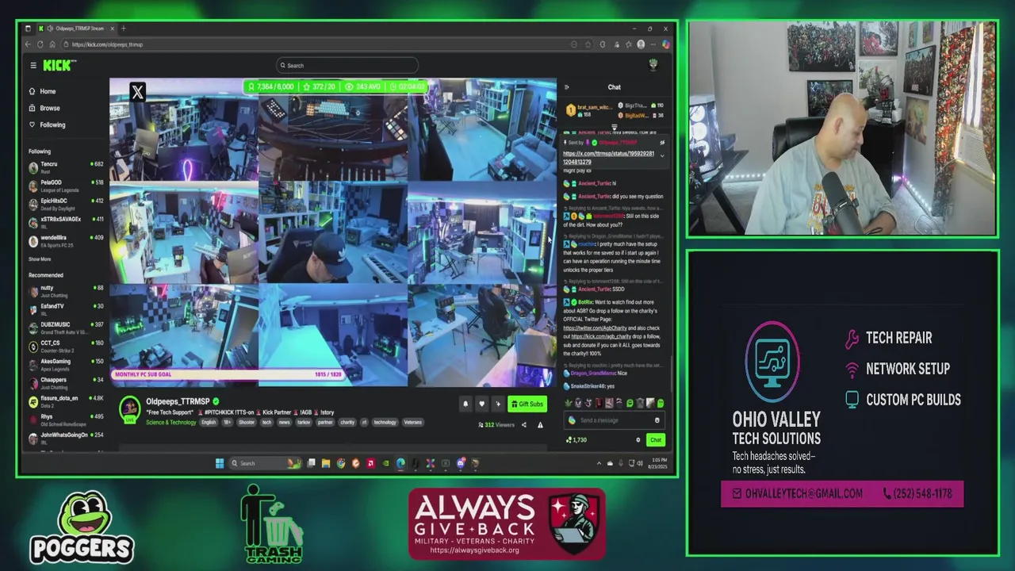The width and height of the screenshot is (1015, 571).
Task: Open PelaGOD channel in Following list
Action: [x=67, y=185]
